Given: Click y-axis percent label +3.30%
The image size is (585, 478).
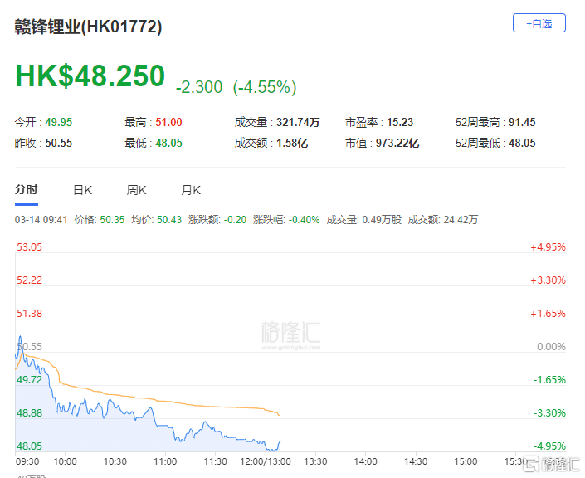Looking at the screenshot, I should click(x=548, y=280).
